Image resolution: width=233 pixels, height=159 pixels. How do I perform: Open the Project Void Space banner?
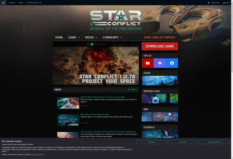point(96,66)
